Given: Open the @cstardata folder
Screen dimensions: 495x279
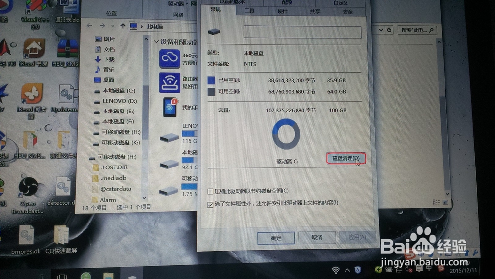Looking at the screenshot, I should click(111, 189).
